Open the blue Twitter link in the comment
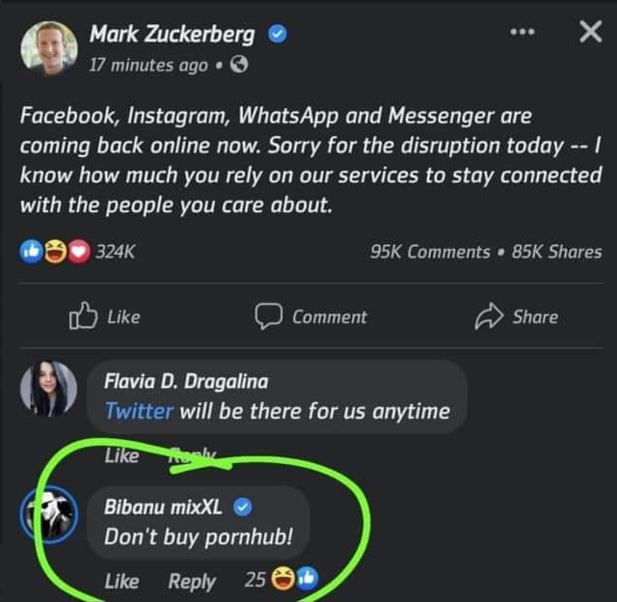Image resolution: width=617 pixels, height=602 pixels. (x=139, y=411)
